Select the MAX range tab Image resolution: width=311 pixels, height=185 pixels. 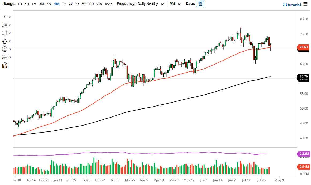pos(109,4)
